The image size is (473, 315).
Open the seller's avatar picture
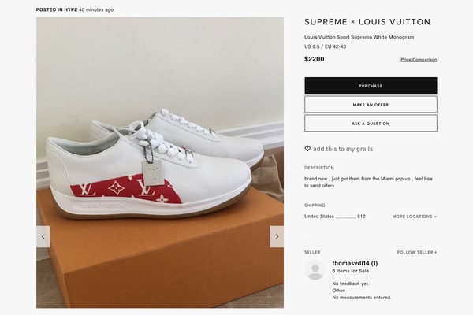[315, 271]
